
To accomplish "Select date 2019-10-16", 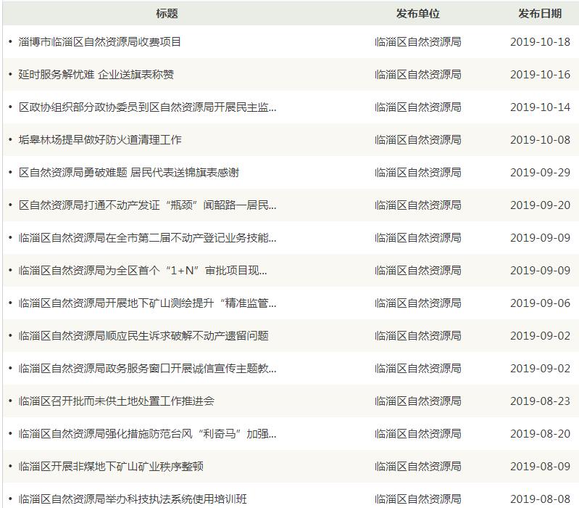I will click(x=540, y=74).
